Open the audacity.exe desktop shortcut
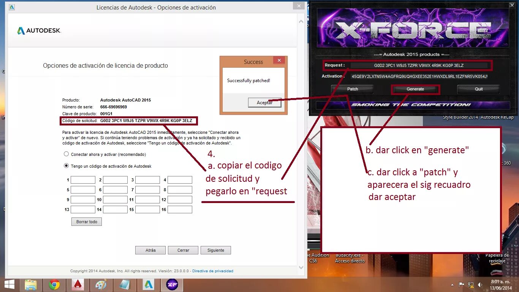519x292 pixels. click(350, 258)
